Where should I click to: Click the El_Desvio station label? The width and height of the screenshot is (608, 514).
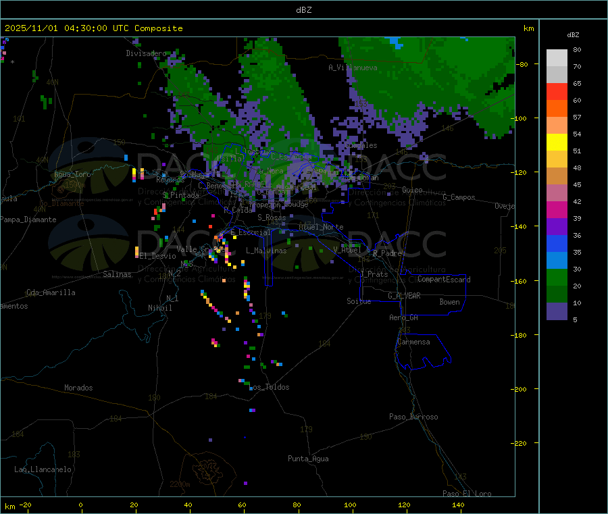coord(157,256)
